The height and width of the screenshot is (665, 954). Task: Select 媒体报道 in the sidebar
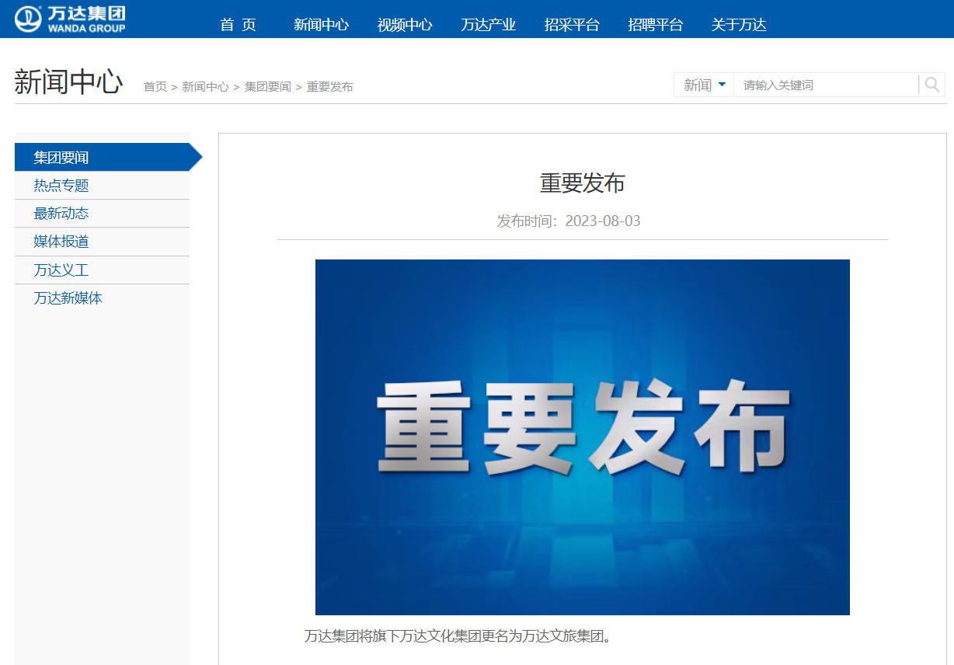(x=102, y=242)
